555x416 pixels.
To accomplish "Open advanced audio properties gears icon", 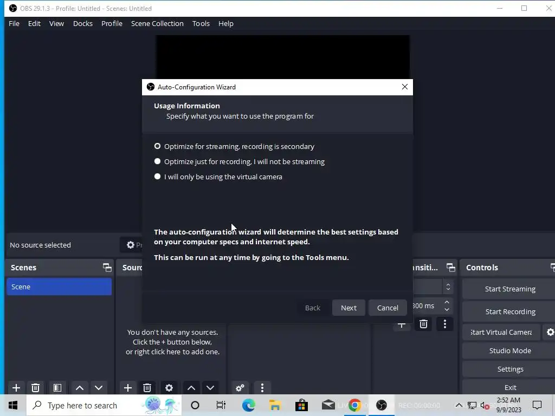I will coord(240,388).
